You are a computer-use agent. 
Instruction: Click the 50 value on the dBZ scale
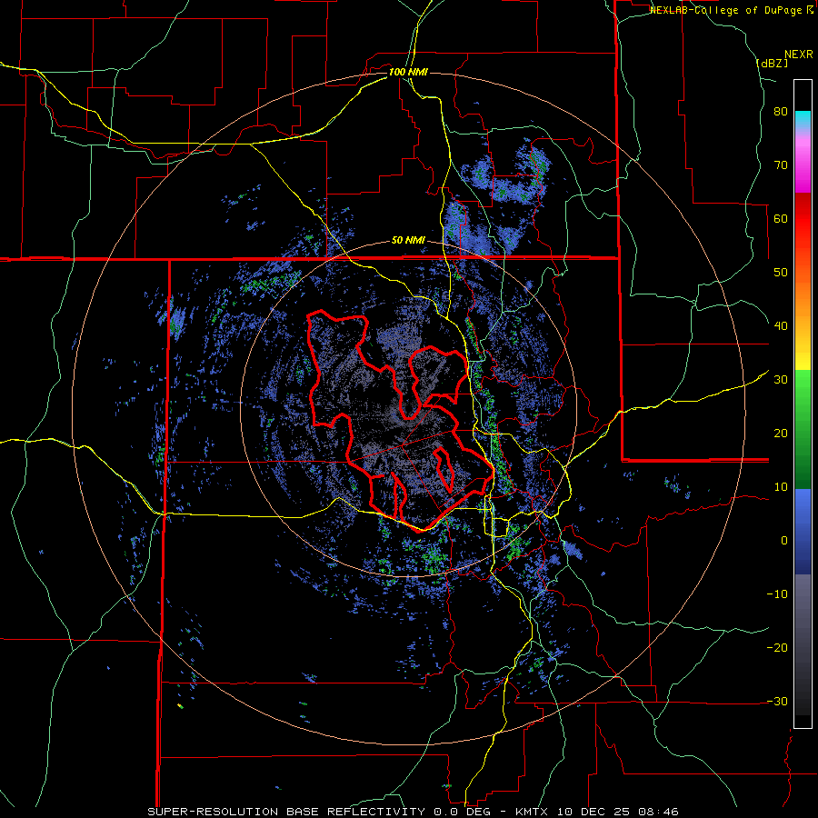point(781,273)
